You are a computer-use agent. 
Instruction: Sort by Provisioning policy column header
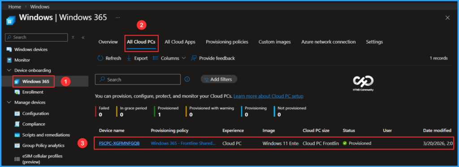click(x=169, y=130)
